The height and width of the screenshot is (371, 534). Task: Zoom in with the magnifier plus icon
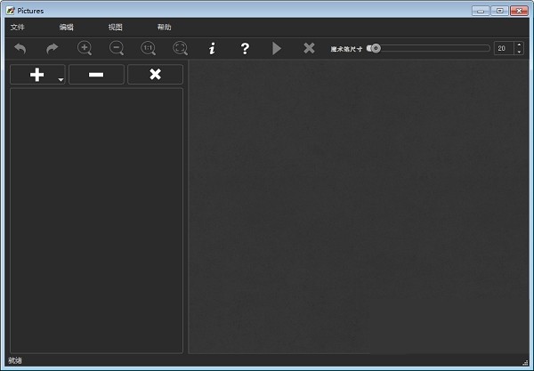[x=85, y=48]
